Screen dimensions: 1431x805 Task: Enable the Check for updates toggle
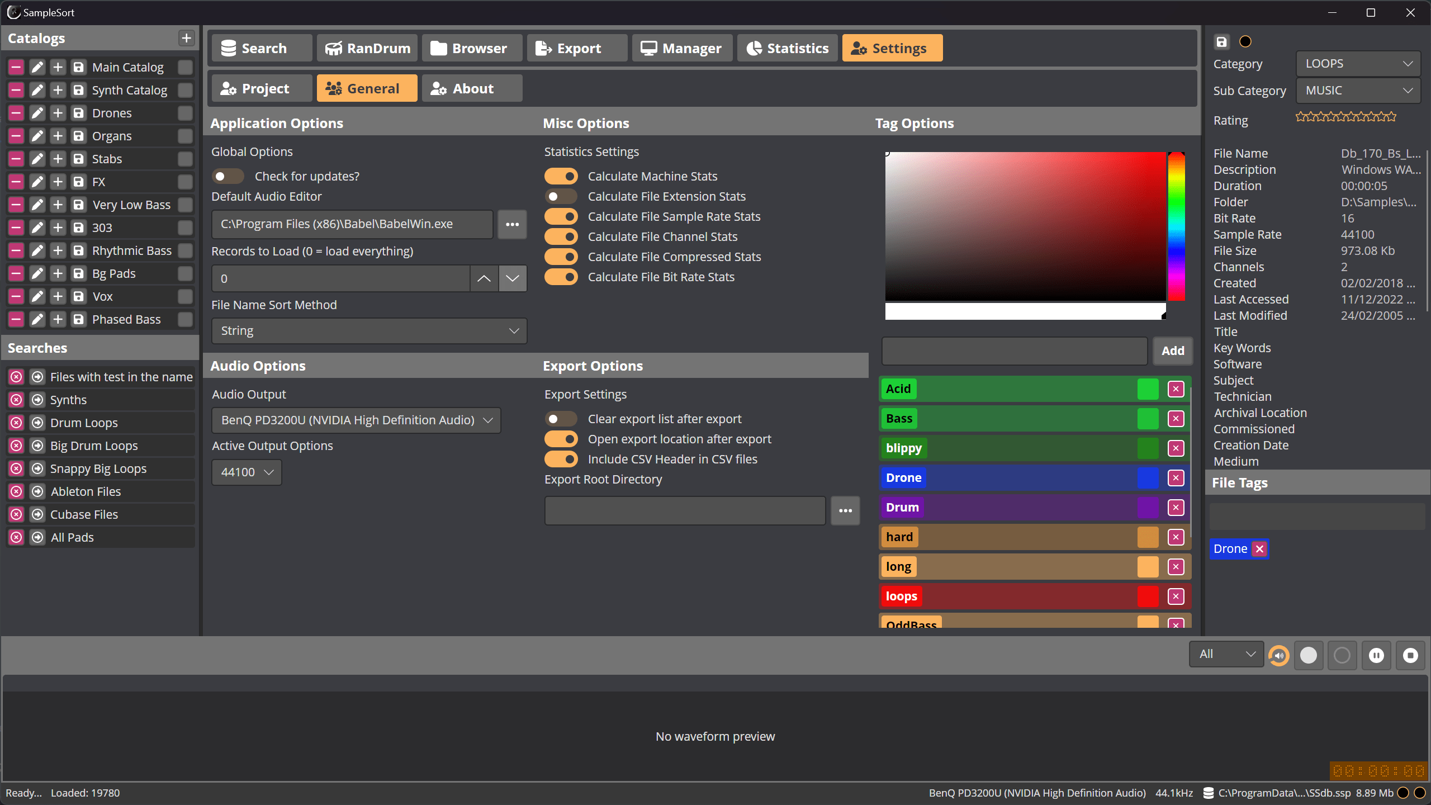[x=228, y=177]
